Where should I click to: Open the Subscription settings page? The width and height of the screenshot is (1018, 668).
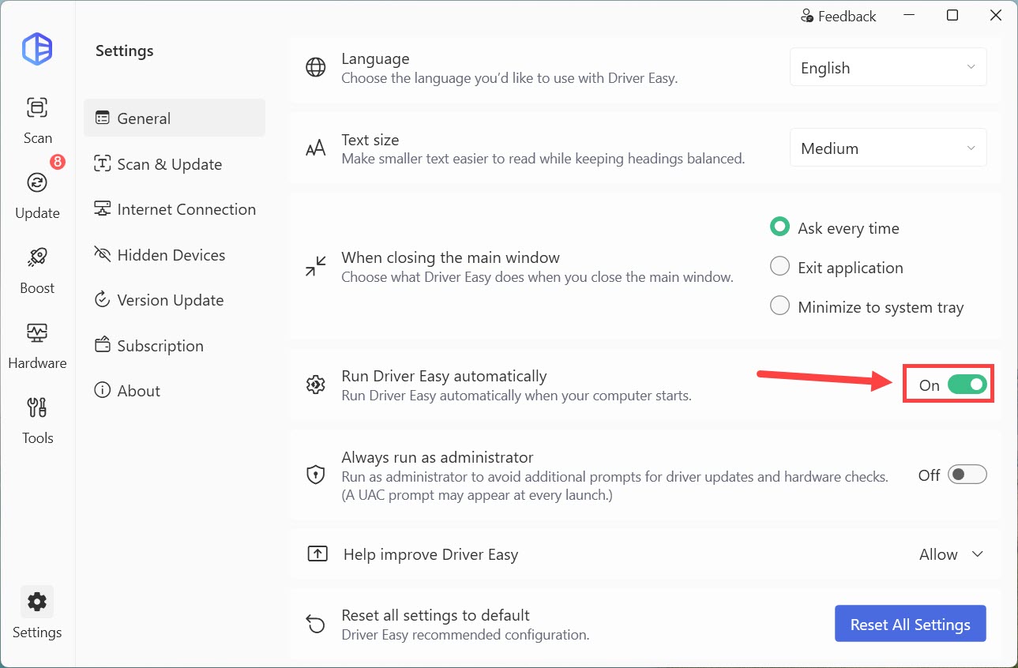(175, 346)
